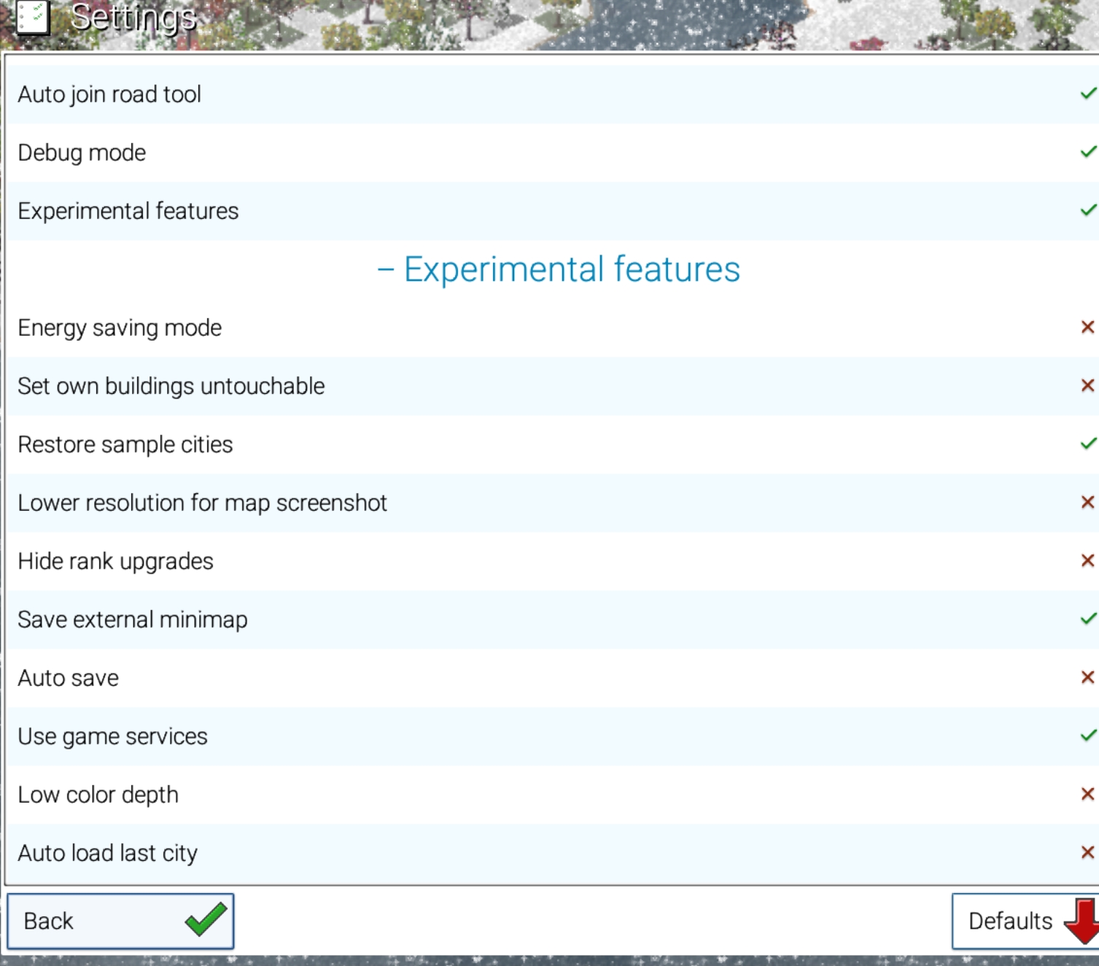Image resolution: width=1099 pixels, height=966 pixels.
Task: Enable Low color depth option
Action: [x=1087, y=794]
